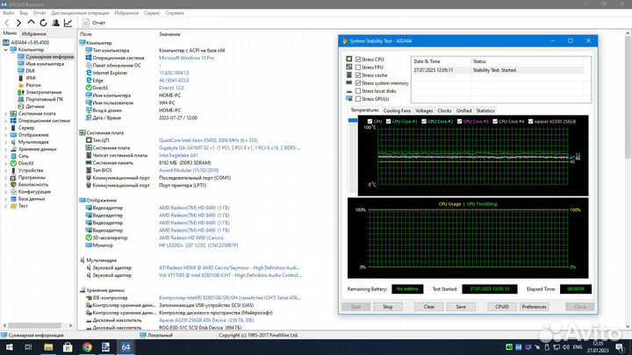This screenshot has height=355, width=632.
Task: Enable the Stress GPU(s) checkbox
Action: click(358, 99)
